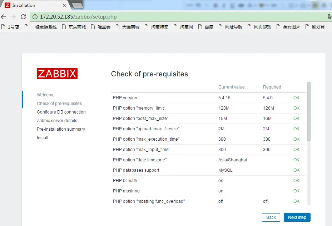Viewport: 332px width, 226px height.
Task: Click the PHP version row label
Action: [125, 98]
